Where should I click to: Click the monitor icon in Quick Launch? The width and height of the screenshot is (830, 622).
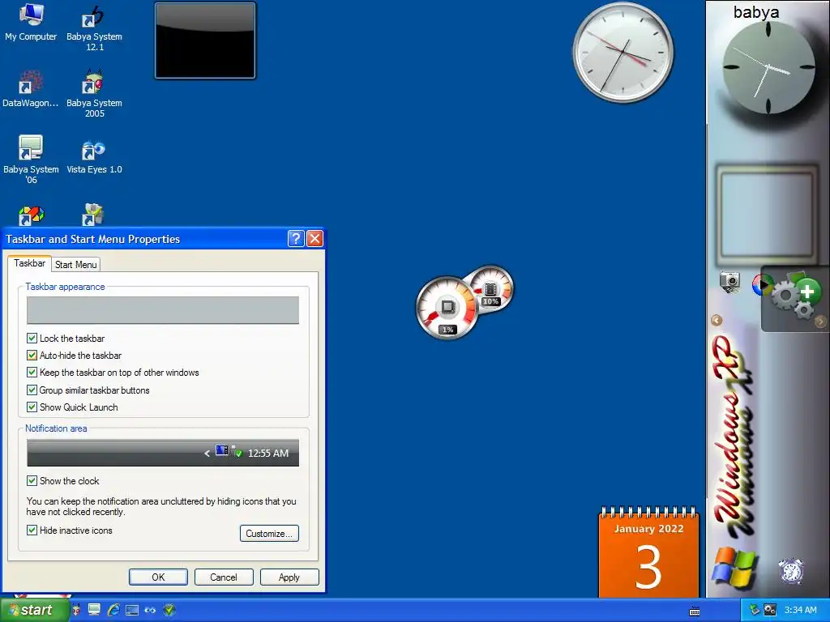click(x=94, y=610)
